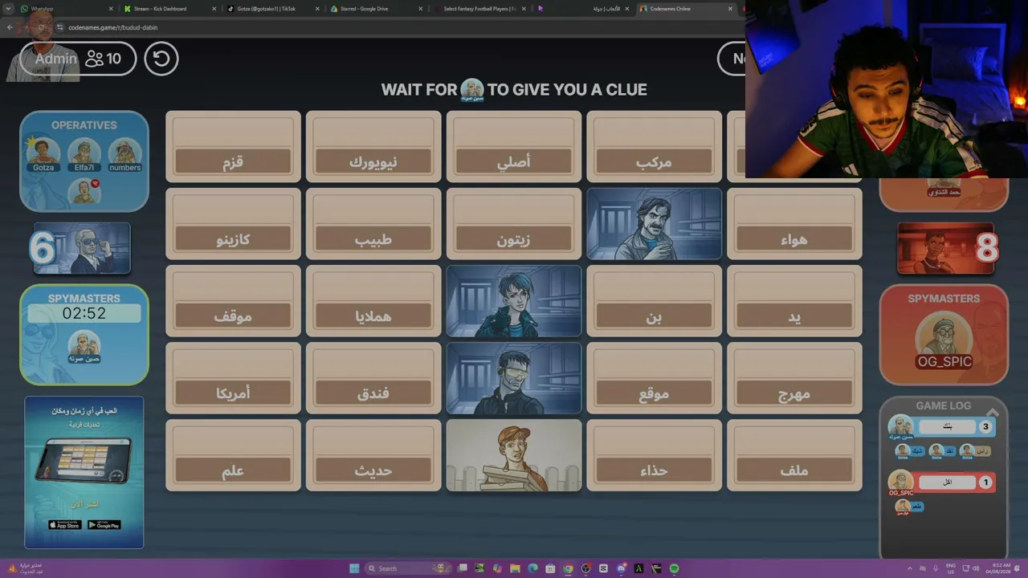Pick the word card هواء
Image resolution: width=1028 pixels, height=578 pixels.
click(794, 224)
